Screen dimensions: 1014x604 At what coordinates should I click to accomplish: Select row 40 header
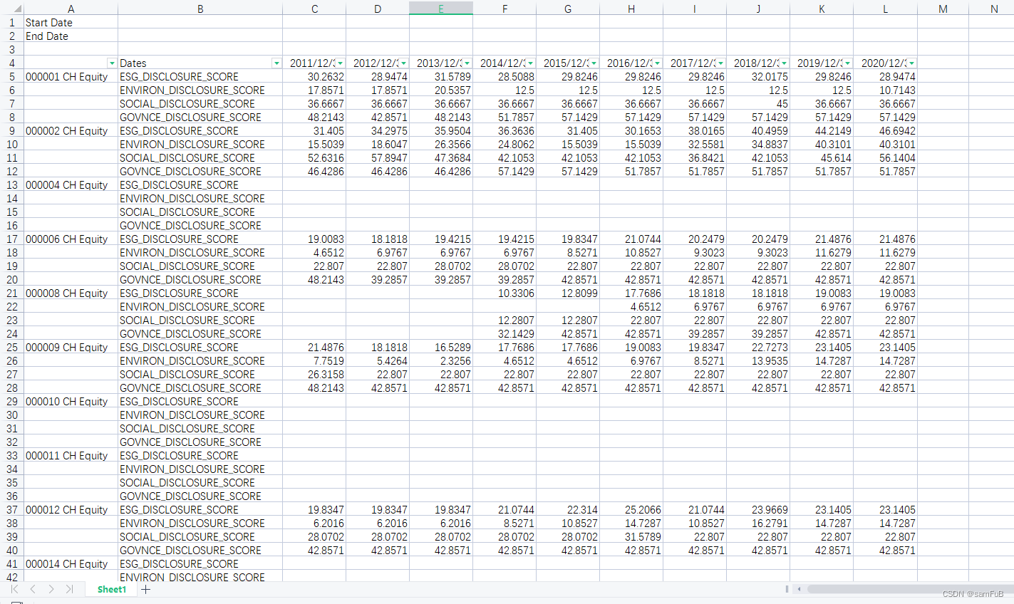pyautogui.click(x=11, y=551)
